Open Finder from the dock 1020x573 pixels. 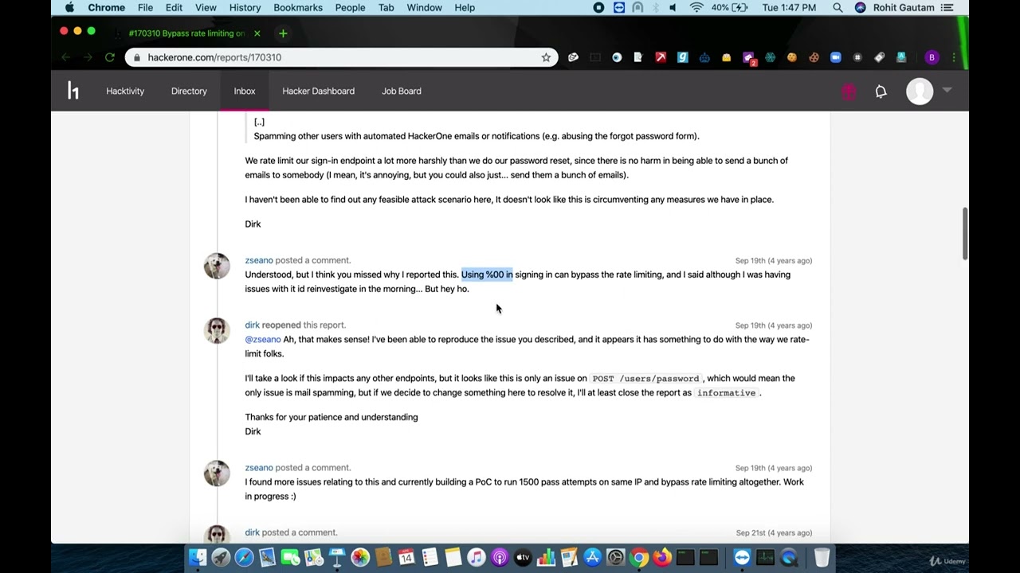pyautogui.click(x=198, y=558)
